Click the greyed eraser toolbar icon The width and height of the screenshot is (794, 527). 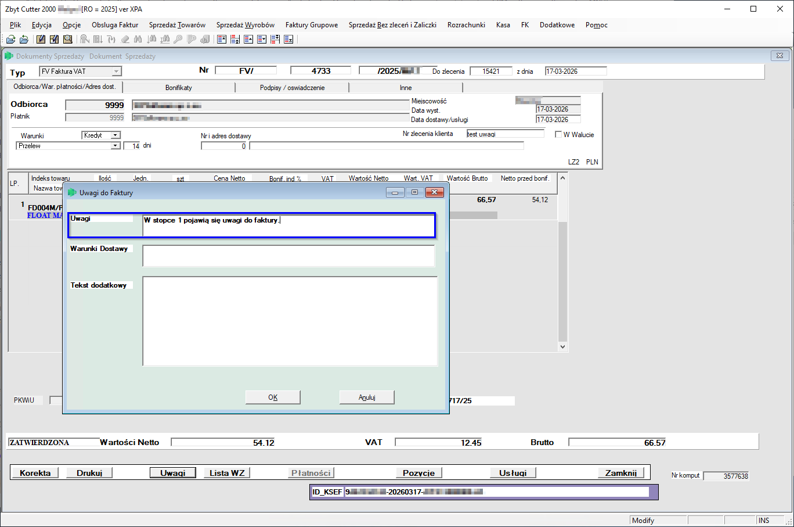125,39
